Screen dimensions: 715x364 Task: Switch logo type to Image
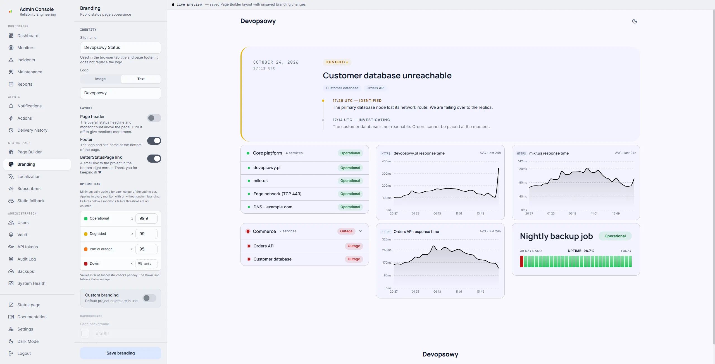101,79
